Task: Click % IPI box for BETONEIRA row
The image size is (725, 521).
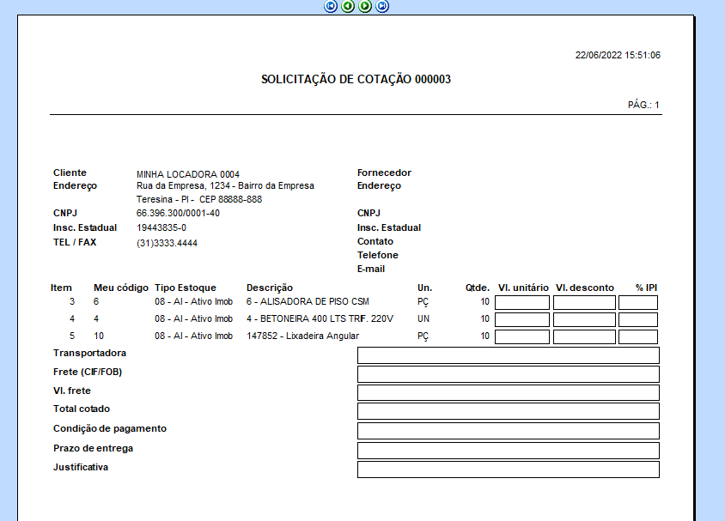Action: (638, 319)
